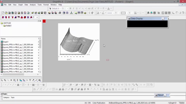This screenshot has height=104, width=186.
Task: Open the font size dropdown
Action: tap(68, 9)
